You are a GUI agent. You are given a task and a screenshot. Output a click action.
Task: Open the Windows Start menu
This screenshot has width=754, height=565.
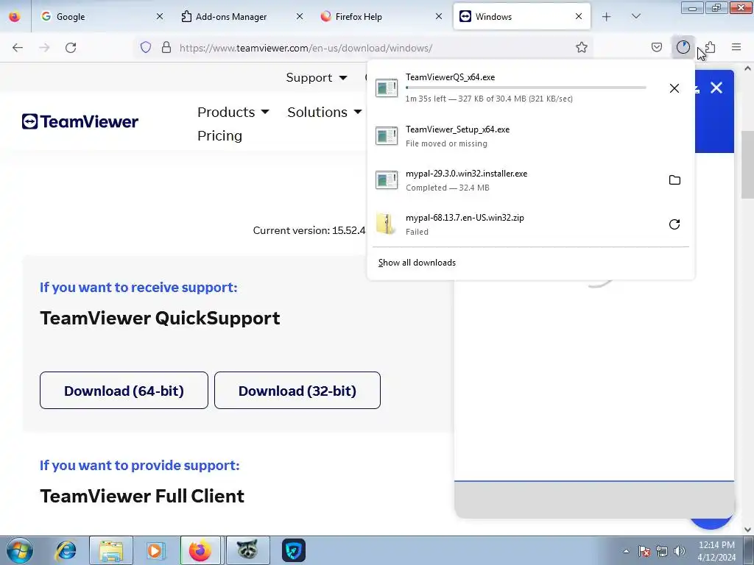point(20,550)
